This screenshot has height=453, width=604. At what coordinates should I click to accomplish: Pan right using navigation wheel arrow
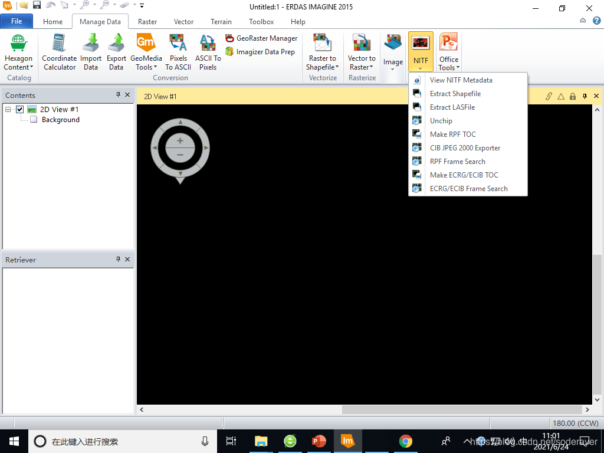tap(206, 148)
